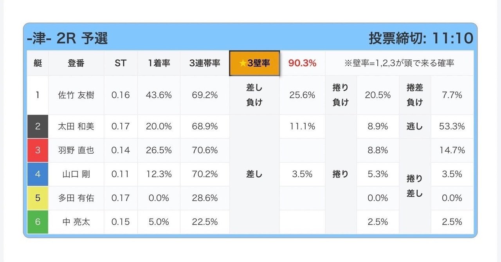This screenshot has width=501, height=262.
Task: Open racer 羽野 直也 name
Action: click(76, 150)
